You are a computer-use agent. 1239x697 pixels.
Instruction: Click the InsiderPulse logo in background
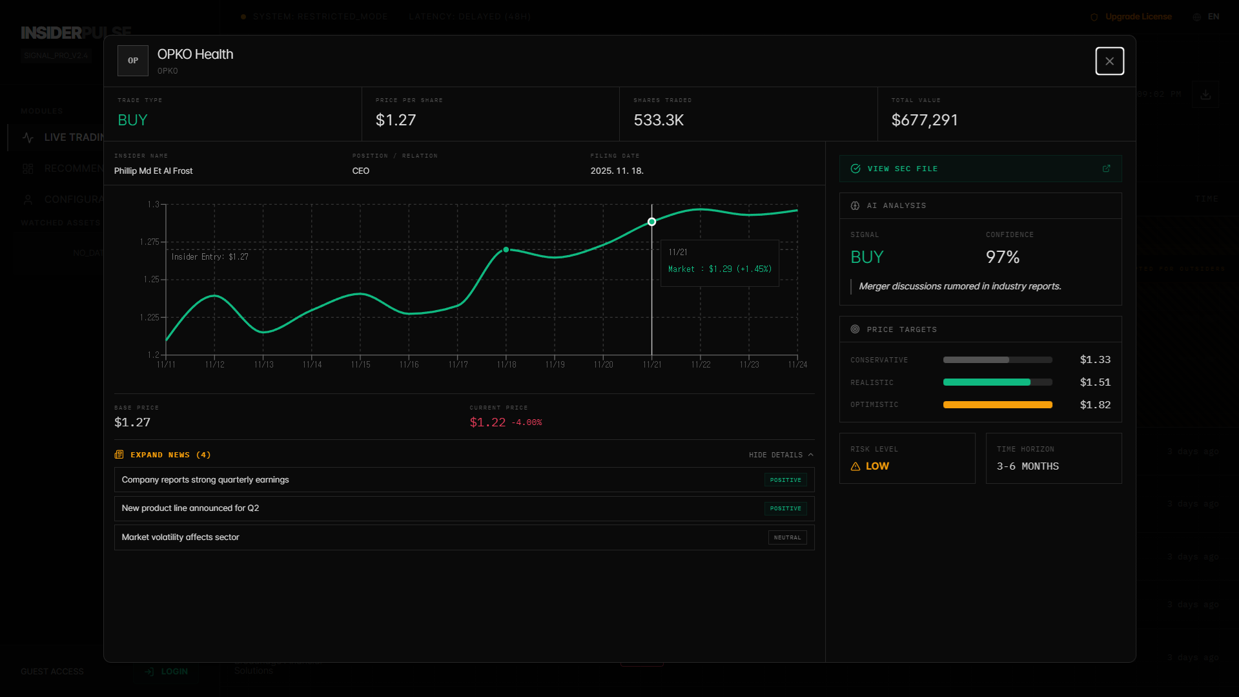pos(76,32)
